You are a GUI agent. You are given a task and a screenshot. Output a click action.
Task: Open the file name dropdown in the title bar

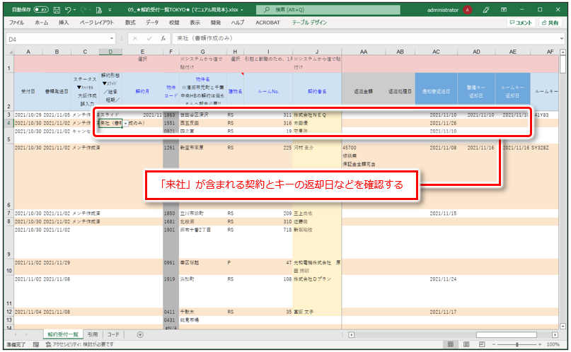click(242, 10)
